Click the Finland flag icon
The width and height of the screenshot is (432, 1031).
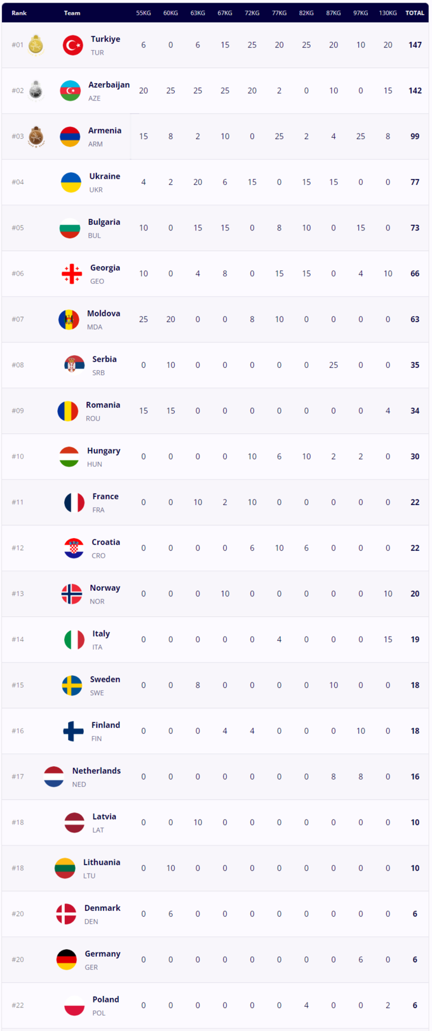73,731
